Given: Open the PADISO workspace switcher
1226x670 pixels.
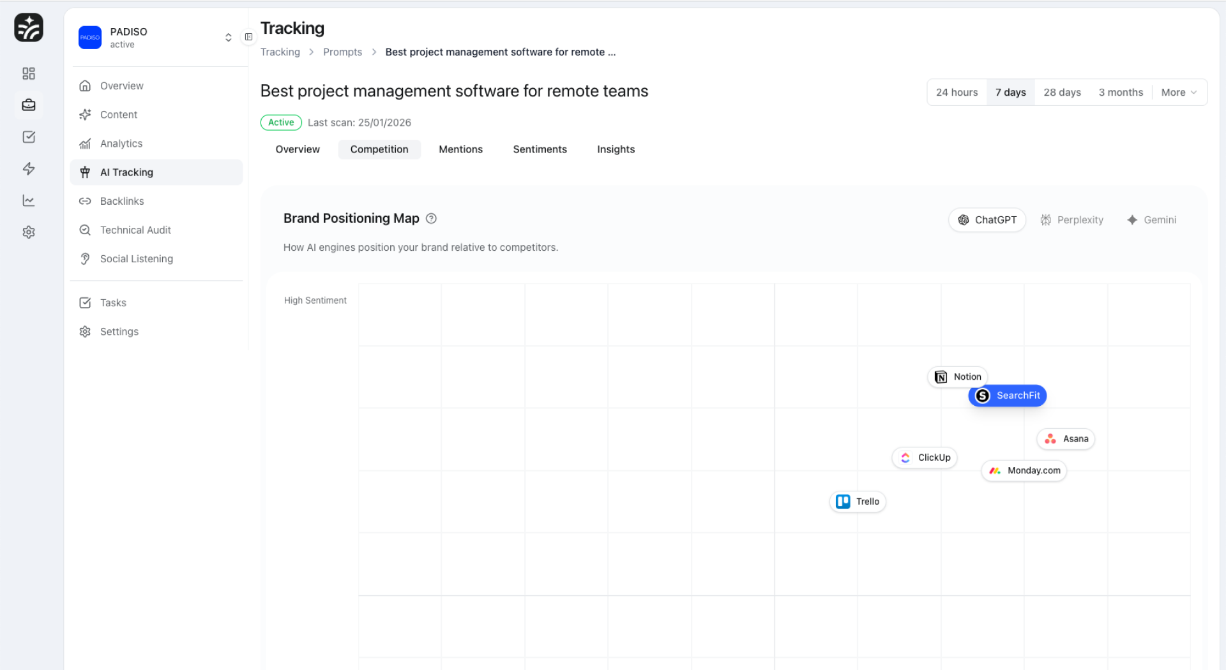Looking at the screenshot, I should (x=228, y=37).
